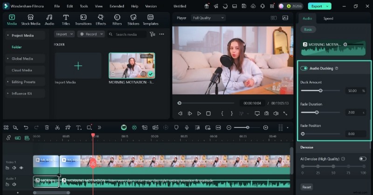Delete selected clip with trash icon
The image size is (373, 195).
pyautogui.click(x=47, y=128)
